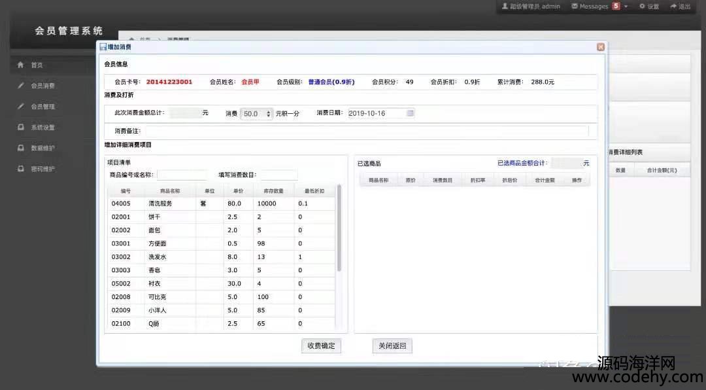706x390 pixels.
Task: Click the save icon beside 增加消费 title
Action: coord(103,47)
